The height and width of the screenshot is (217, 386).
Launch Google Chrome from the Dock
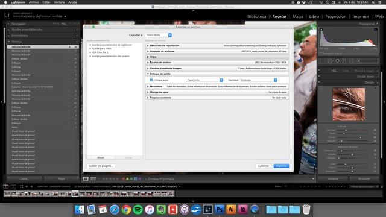pyautogui.click(x=126, y=210)
